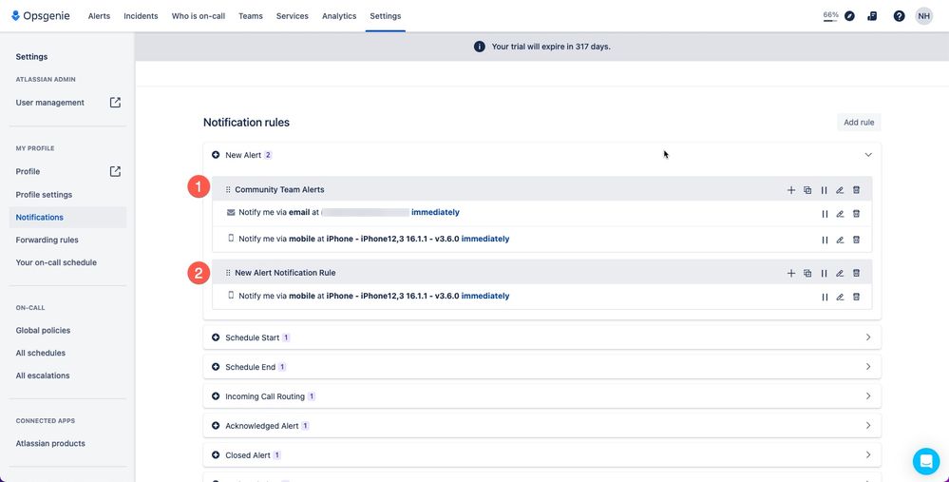Edit Community Team Alerts mobile step
Viewport: 949px width, 482px height.
pyautogui.click(x=840, y=240)
